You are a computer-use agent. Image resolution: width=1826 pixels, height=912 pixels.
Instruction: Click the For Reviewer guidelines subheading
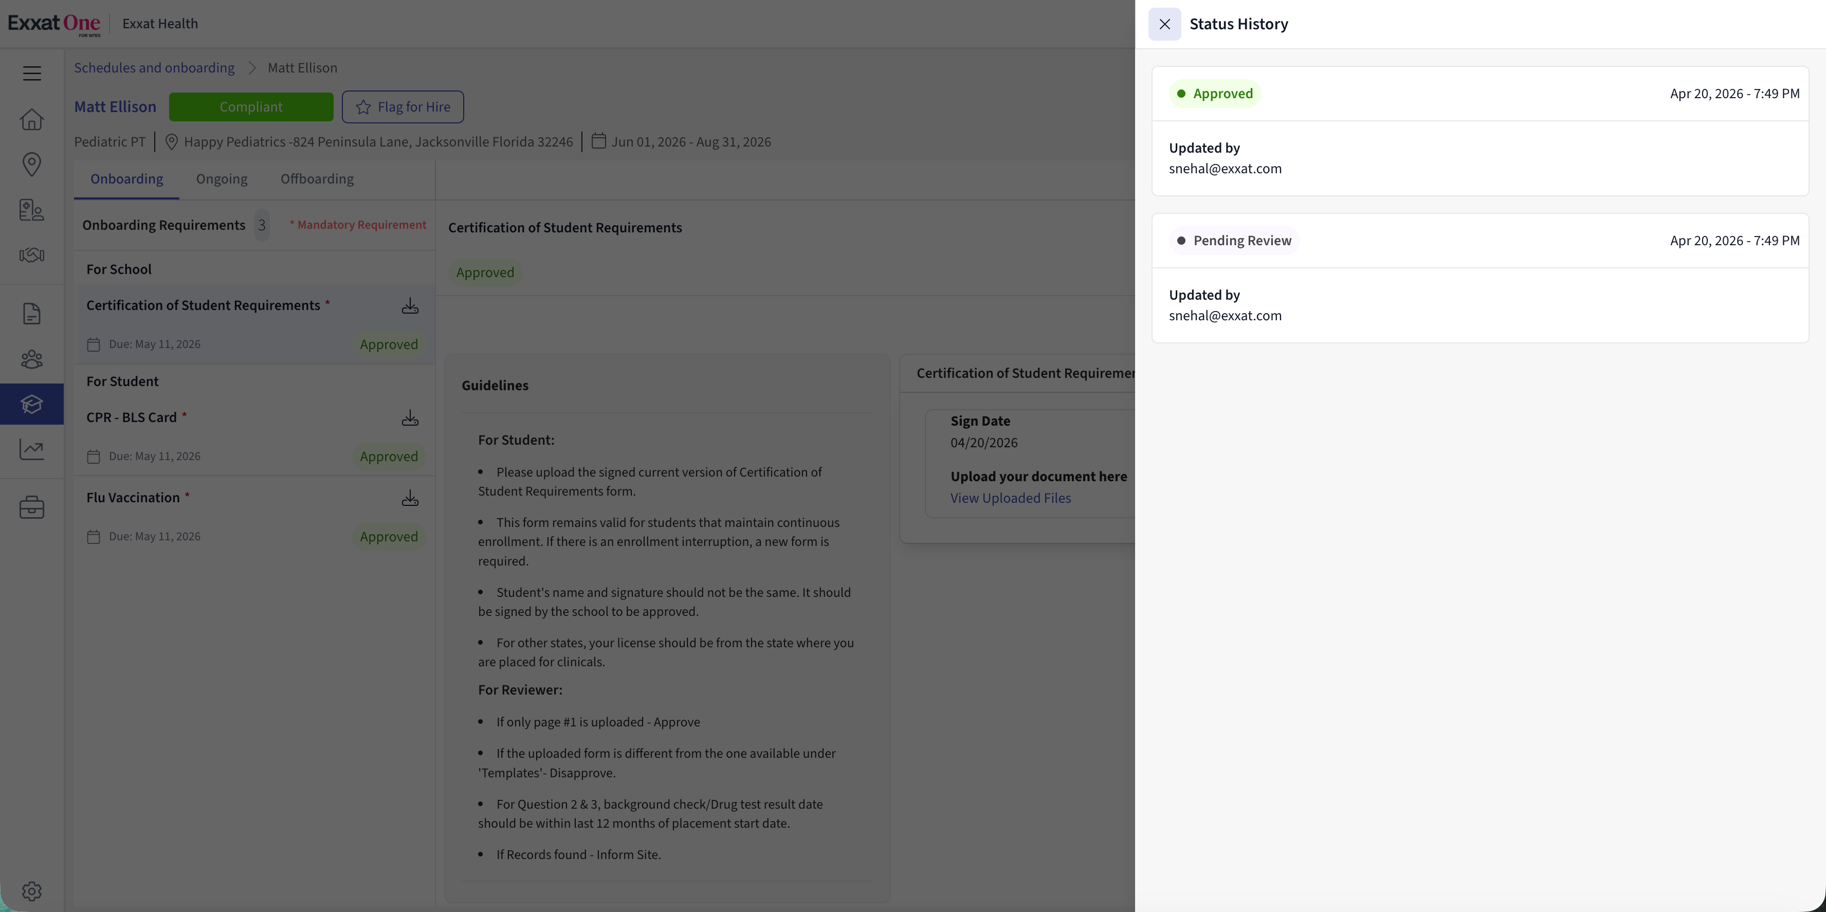coord(520,690)
